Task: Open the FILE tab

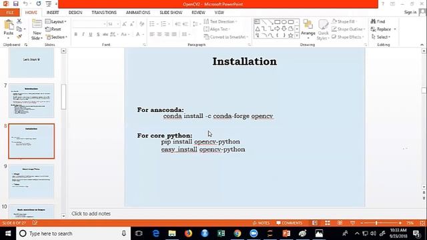Action: (9, 13)
